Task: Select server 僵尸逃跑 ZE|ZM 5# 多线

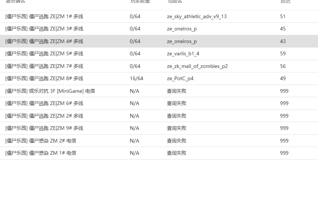Action: 44,53
